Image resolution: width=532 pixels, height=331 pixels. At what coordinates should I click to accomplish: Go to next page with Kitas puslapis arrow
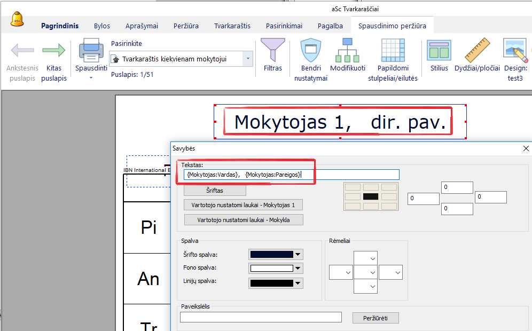(54, 51)
